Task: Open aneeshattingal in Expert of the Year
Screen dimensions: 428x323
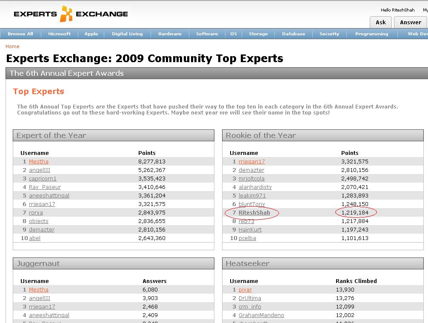Action: pyautogui.click(x=49, y=195)
